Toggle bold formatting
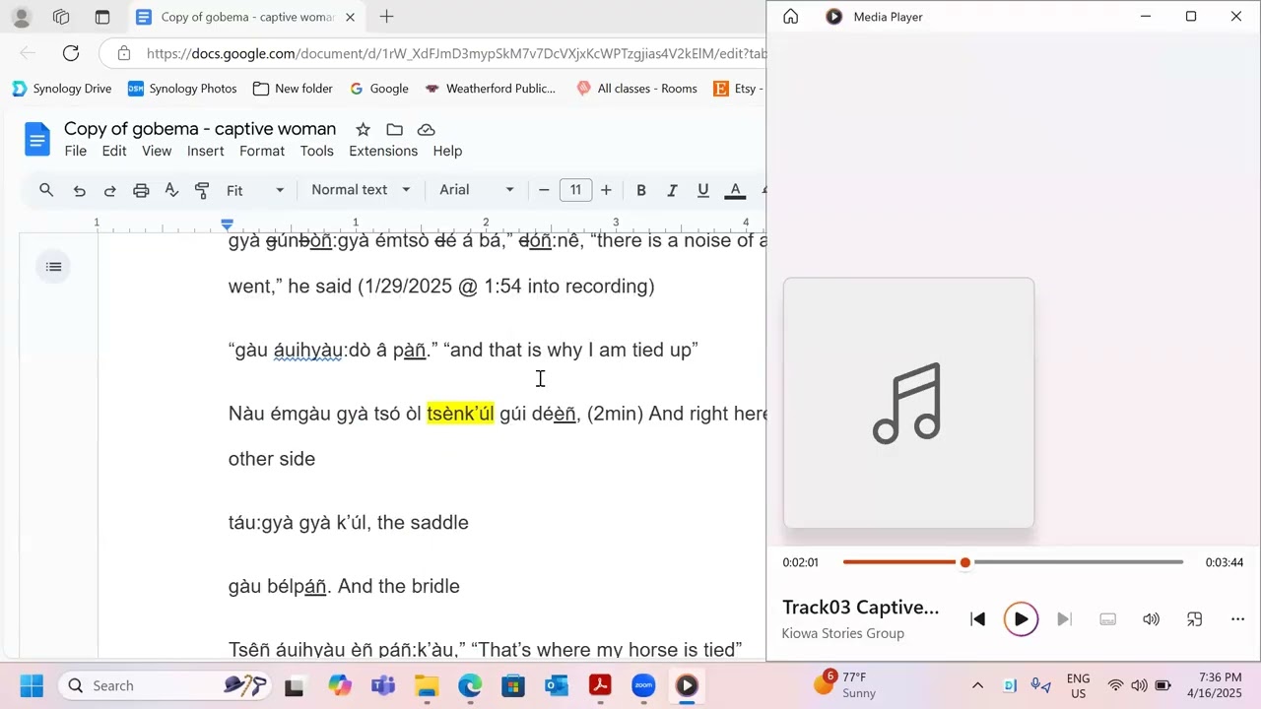This screenshot has height=709, width=1261. coord(641,190)
